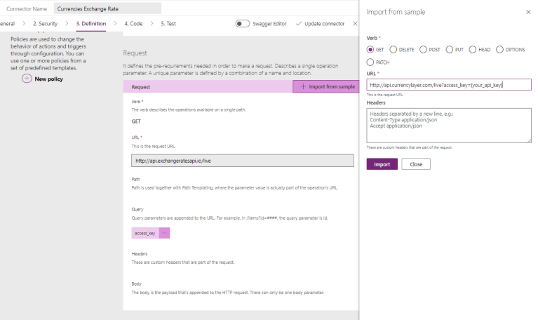538x320 pixels.
Task: Click the 'This is the request URL' hint in panel
Action: tap(384, 95)
